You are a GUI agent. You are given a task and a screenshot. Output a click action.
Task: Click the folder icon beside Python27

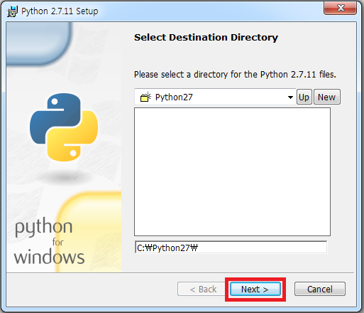(x=145, y=97)
